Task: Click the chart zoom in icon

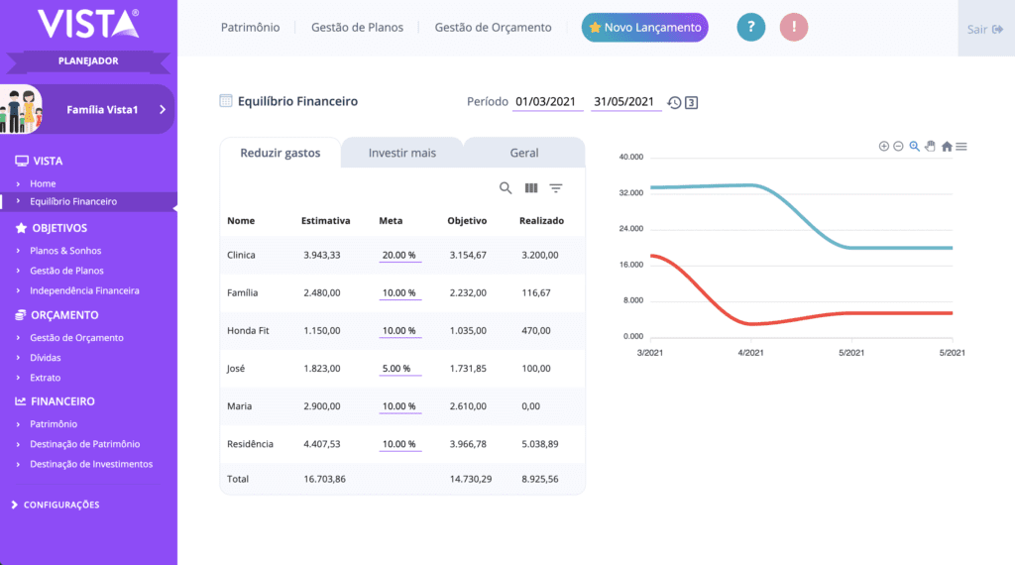Action: pos(884,147)
